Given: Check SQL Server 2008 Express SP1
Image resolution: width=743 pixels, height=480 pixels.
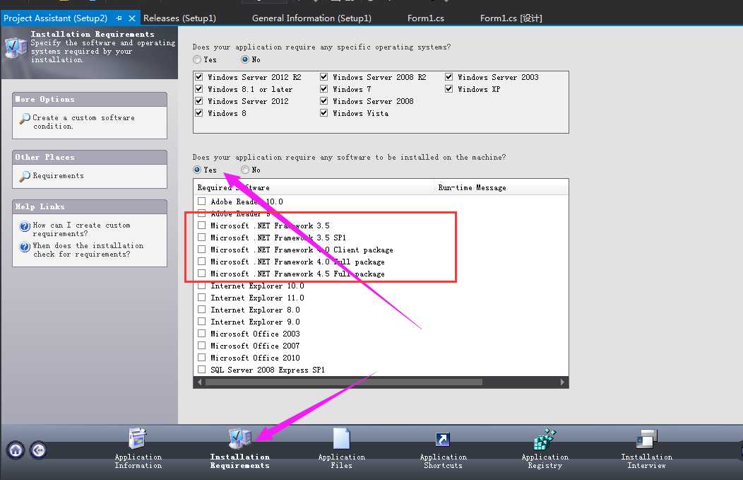Looking at the screenshot, I should pyautogui.click(x=202, y=370).
